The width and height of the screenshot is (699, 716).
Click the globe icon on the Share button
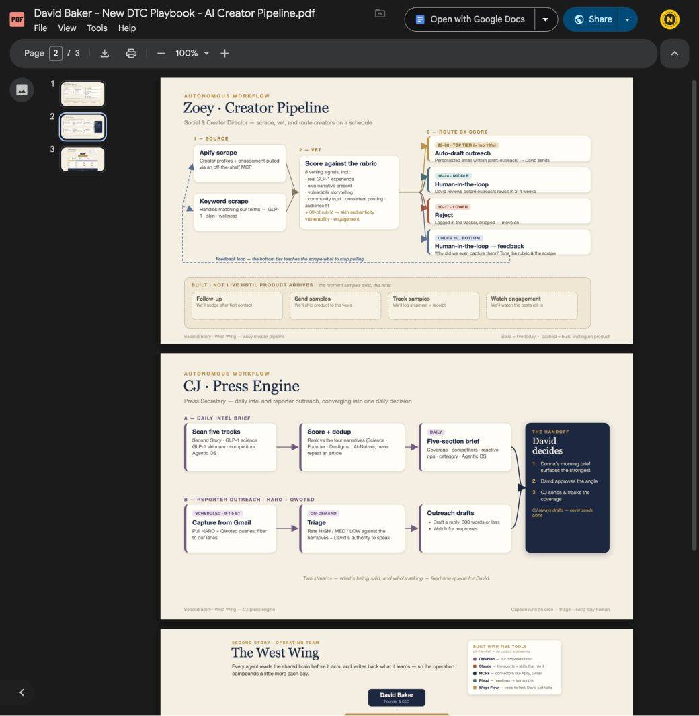[579, 19]
